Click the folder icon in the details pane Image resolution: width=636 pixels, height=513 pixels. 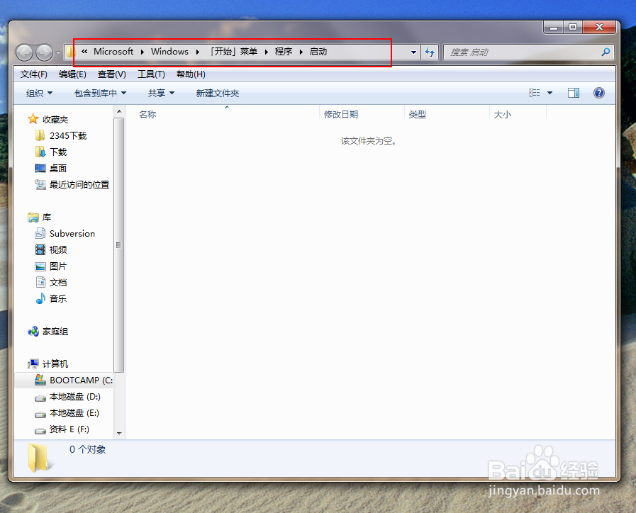(x=38, y=458)
